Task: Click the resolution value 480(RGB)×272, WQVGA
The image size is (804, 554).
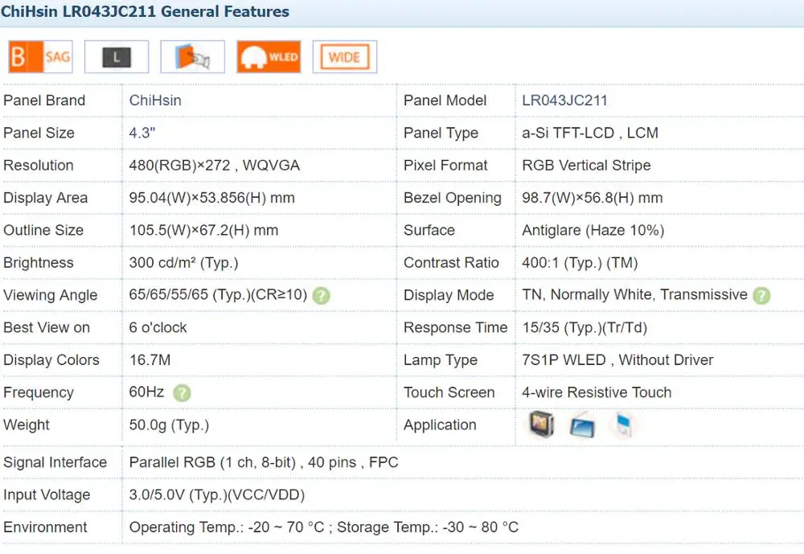Action: tap(215, 165)
